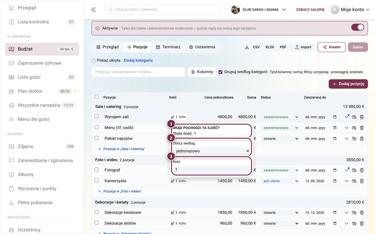The height and width of the screenshot is (234, 375).
Task: Select the Fotograf row checkbox
Action: pyautogui.click(x=97, y=170)
